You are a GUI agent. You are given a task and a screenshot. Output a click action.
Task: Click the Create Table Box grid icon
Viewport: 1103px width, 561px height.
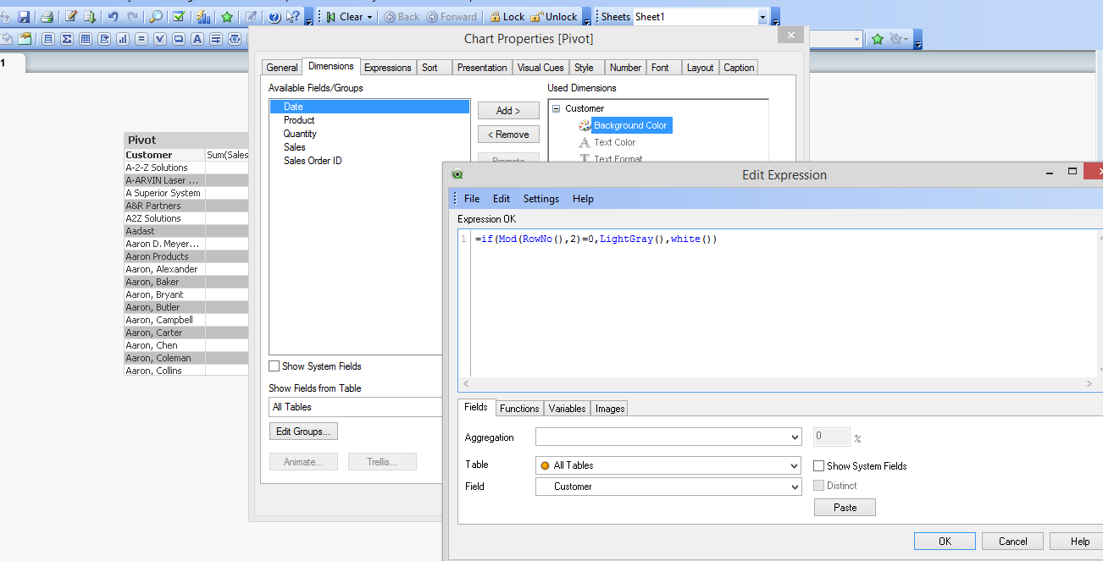[86, 39]
